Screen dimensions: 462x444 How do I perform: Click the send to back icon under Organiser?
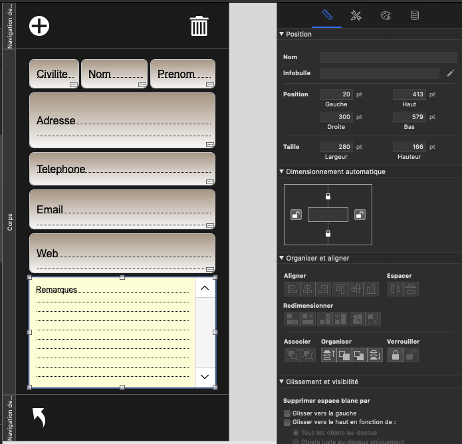pyautogui.click(x=376, y=356)
